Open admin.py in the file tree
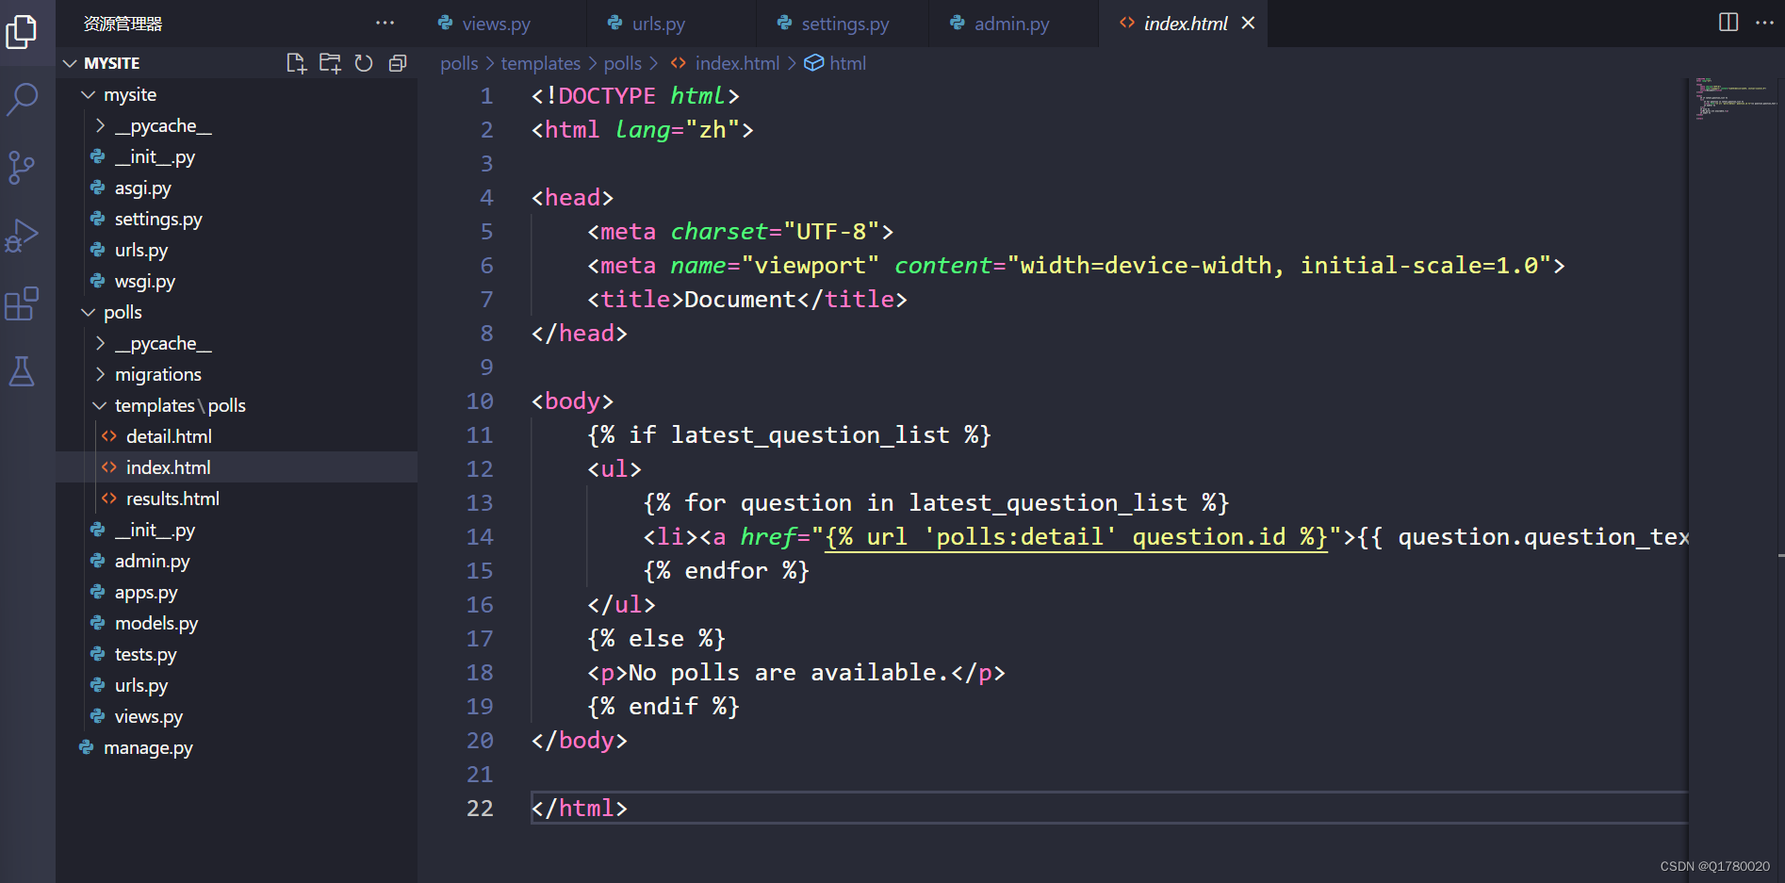The width and height of the screenshot is (1785, 883). click(237, 561)
